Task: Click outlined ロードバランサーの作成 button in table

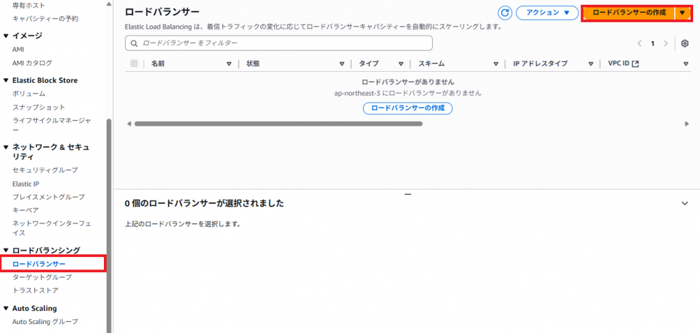Action: (407, 108)
